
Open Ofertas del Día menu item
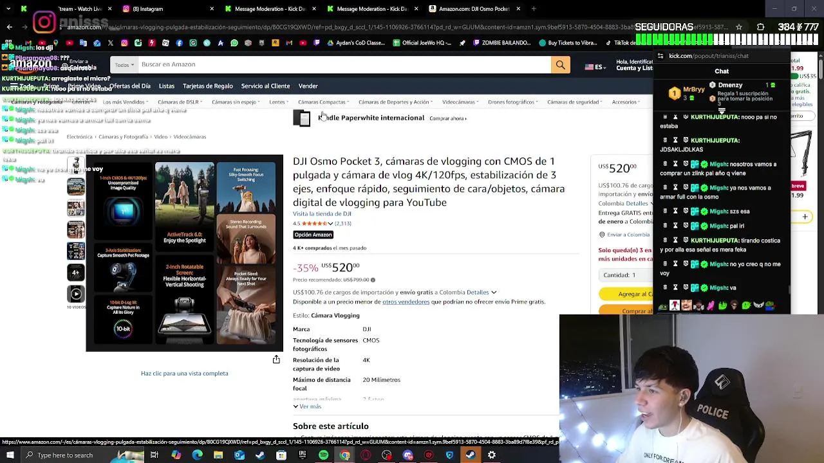click(x=129, y=86)
